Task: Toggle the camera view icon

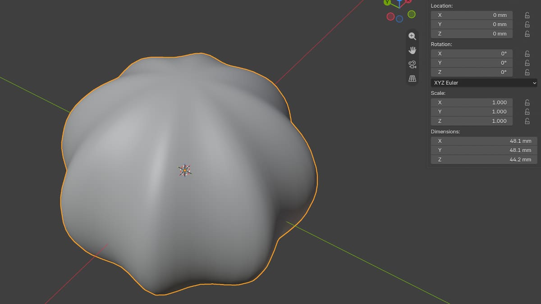Action: click(412, 64)
